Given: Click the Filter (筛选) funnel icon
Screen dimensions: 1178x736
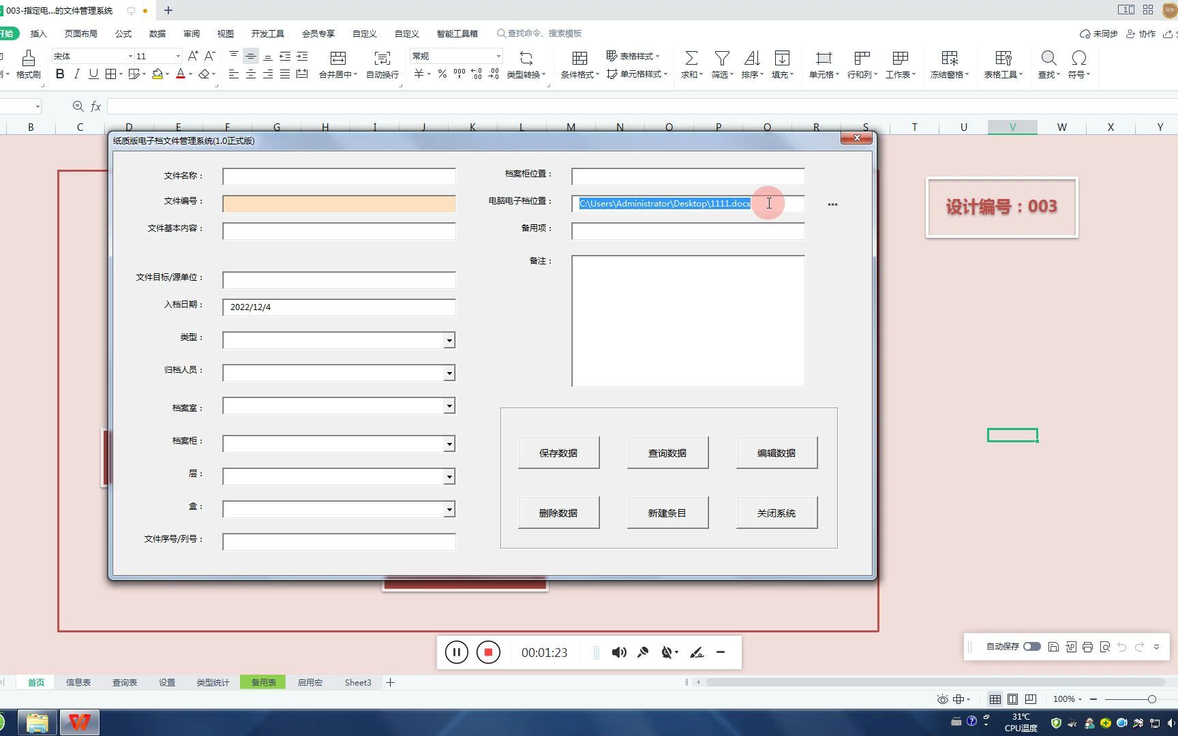Looking at the screenshot, I should [x=722, y=58].
